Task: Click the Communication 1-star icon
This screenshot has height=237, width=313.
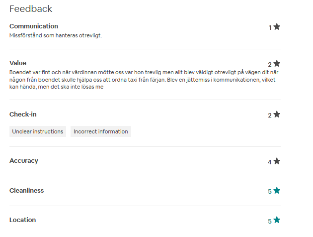Action: pyautogui.click(x=277, y=26)
